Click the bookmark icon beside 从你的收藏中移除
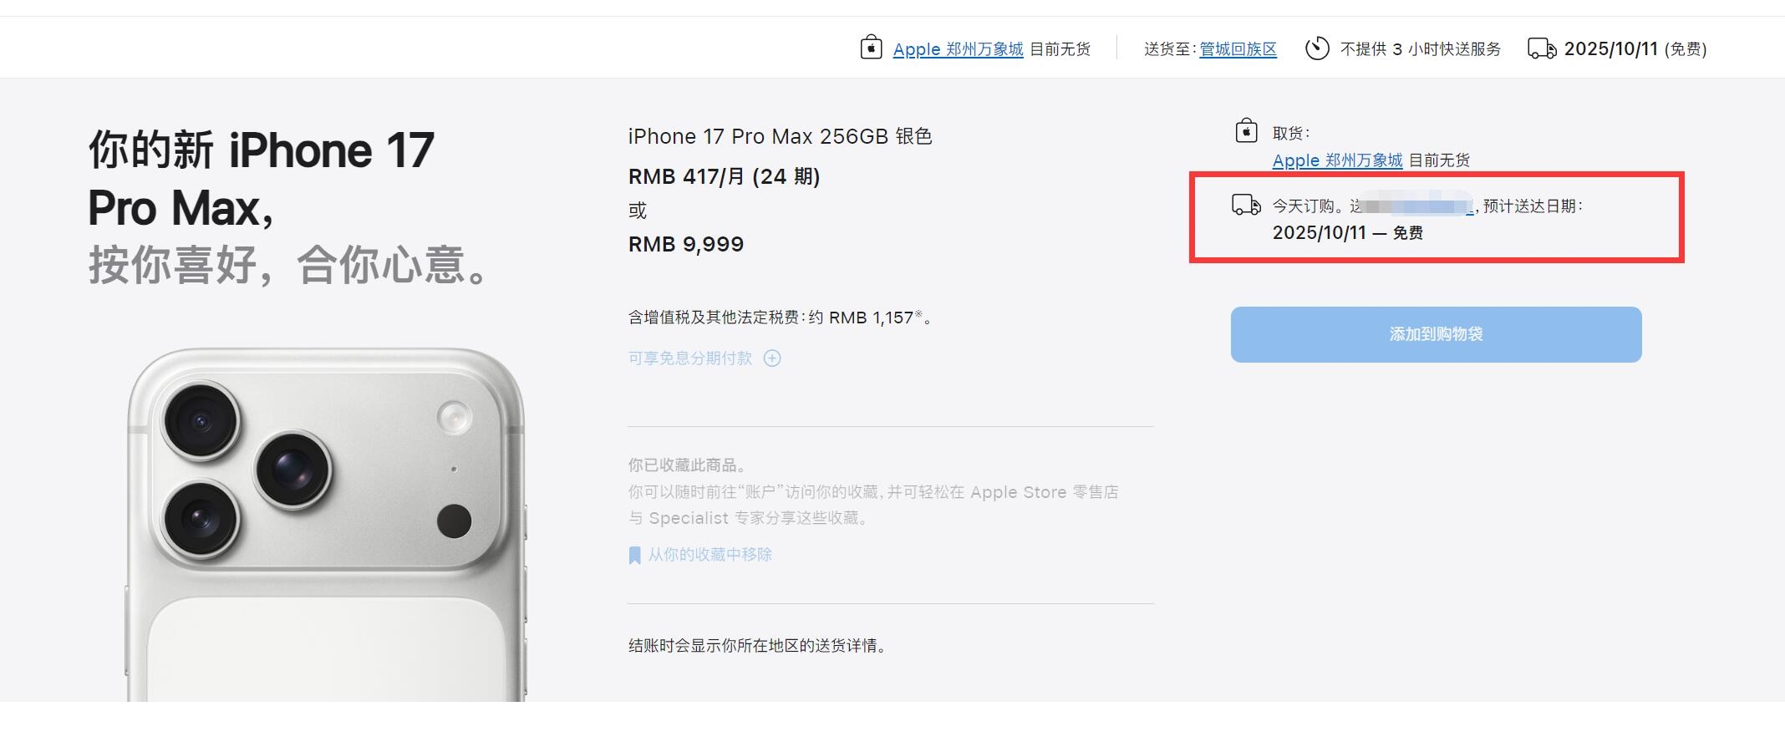Viewport: 1785px width, 747px height. [x=634, y=555]
